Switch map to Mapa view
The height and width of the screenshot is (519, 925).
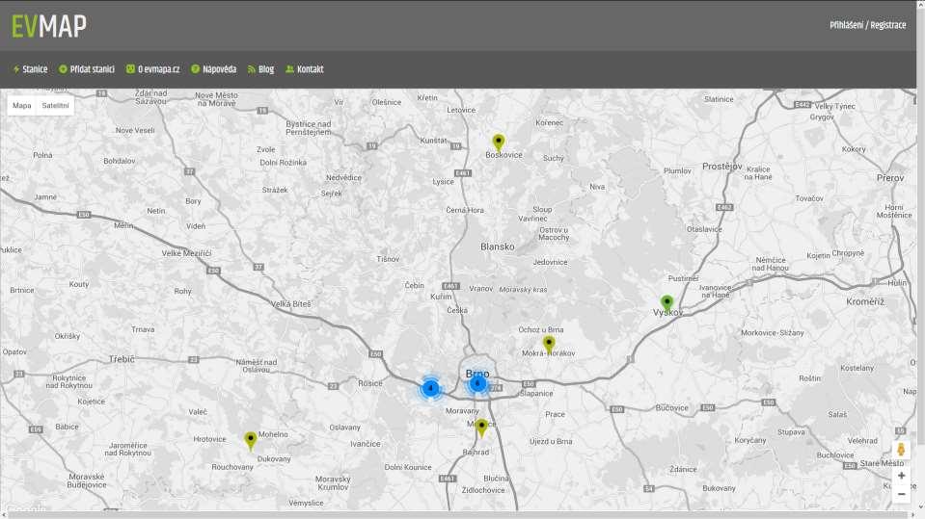[22, 106]
